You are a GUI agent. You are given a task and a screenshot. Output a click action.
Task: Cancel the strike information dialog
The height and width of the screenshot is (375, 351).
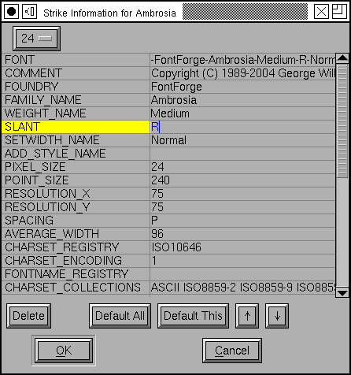point(232,351)
